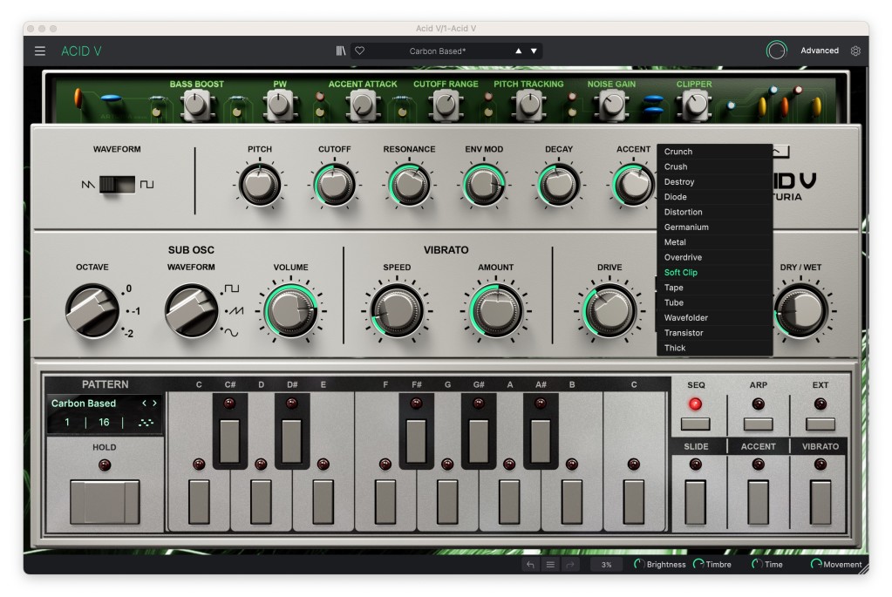Click the Advanced button
Screen dimensions: 892x597
coord(820,51)
